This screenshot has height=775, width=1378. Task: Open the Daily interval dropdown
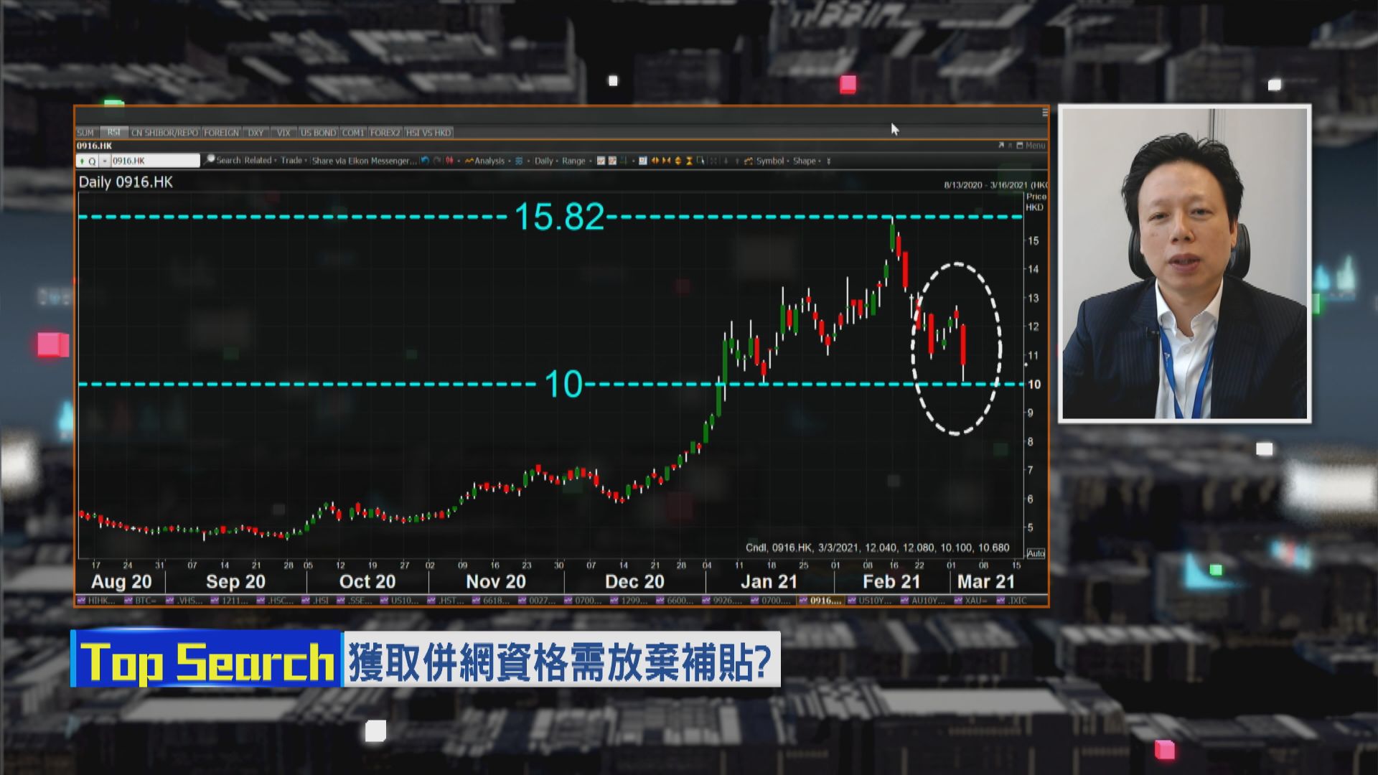pos(544,161)
